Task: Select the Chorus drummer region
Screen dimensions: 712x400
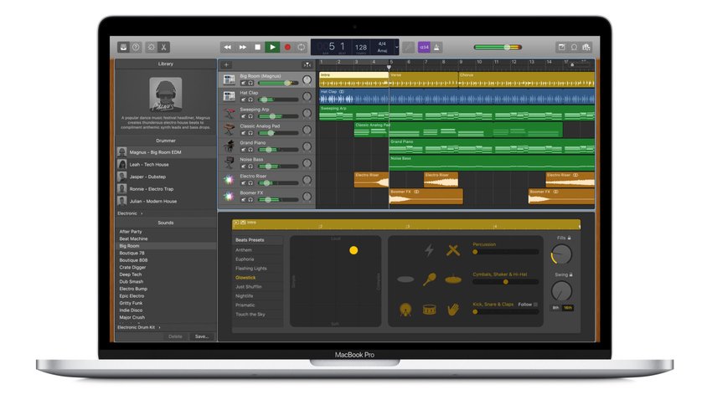Action: point(526,79)
